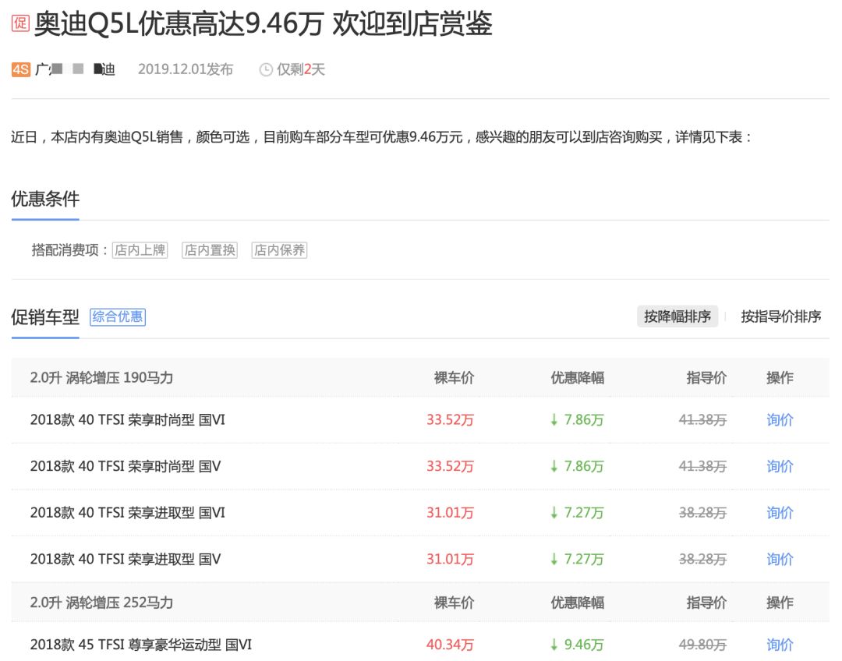Select the 店内保养 condition tag
Screen dimensions: 842x661
(x=279, y=250)
